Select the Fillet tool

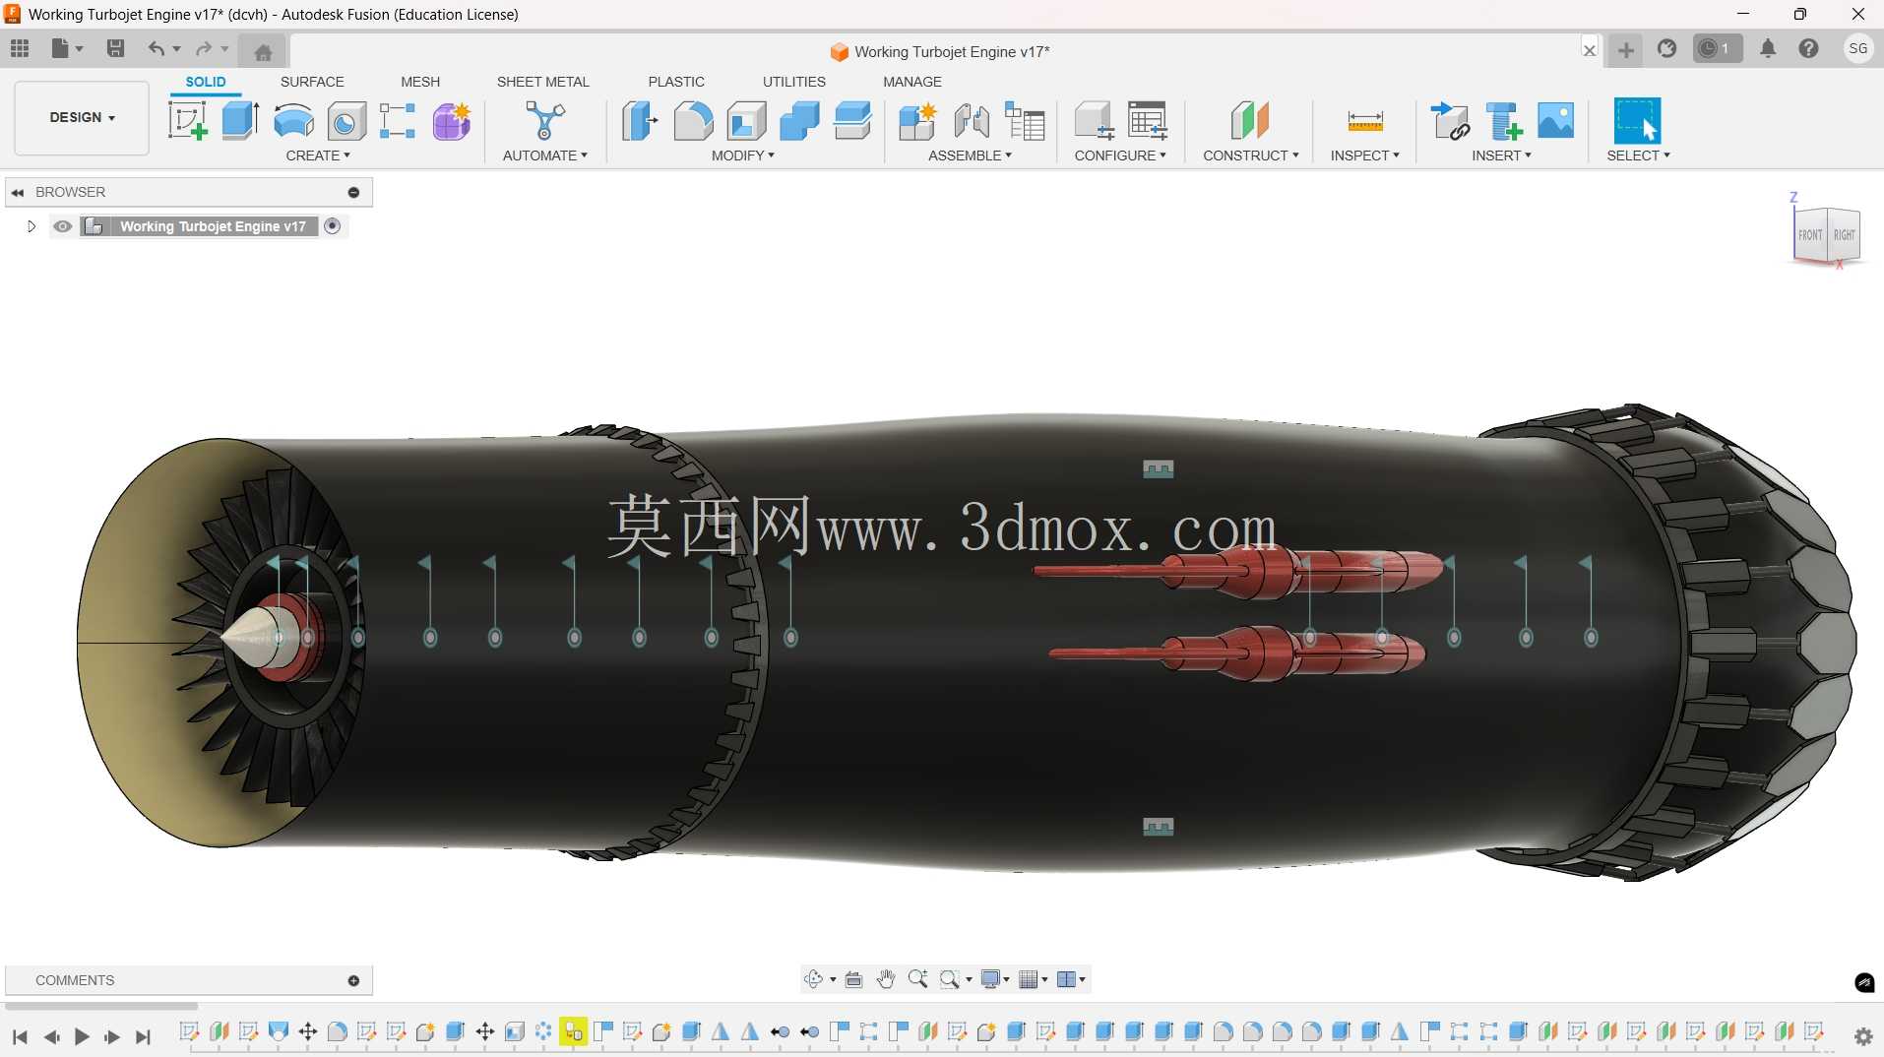(693, 121)
